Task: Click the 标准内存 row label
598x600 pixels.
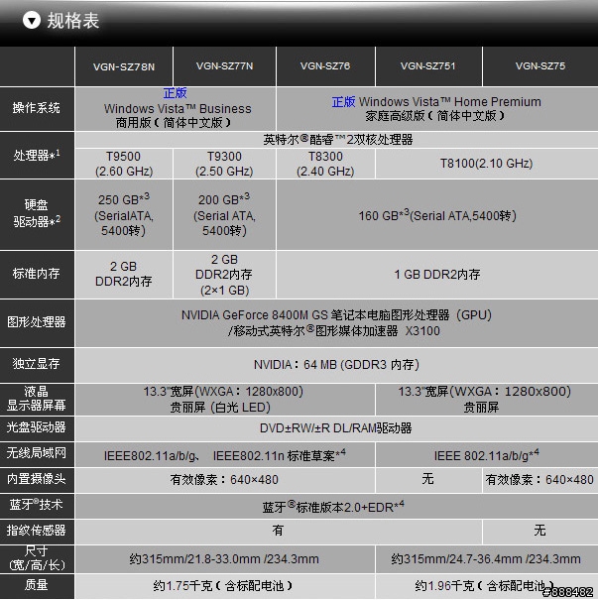Action: click(37, 274)
